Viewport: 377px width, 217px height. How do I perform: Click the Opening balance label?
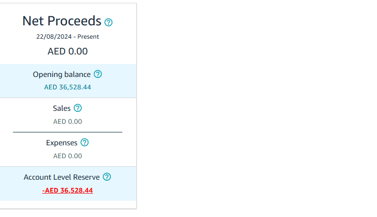(x=62, y=75)
